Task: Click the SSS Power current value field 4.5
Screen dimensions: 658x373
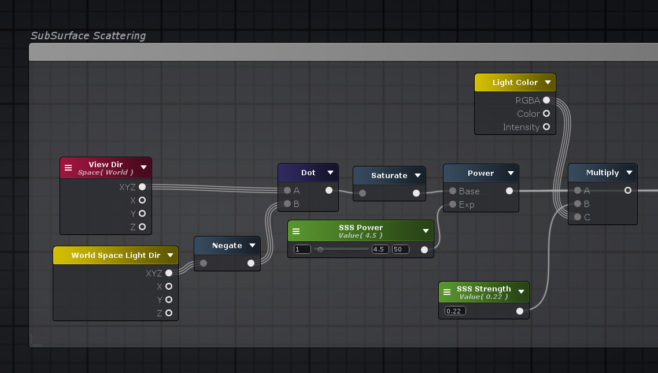Action: (x=380, y=249)
